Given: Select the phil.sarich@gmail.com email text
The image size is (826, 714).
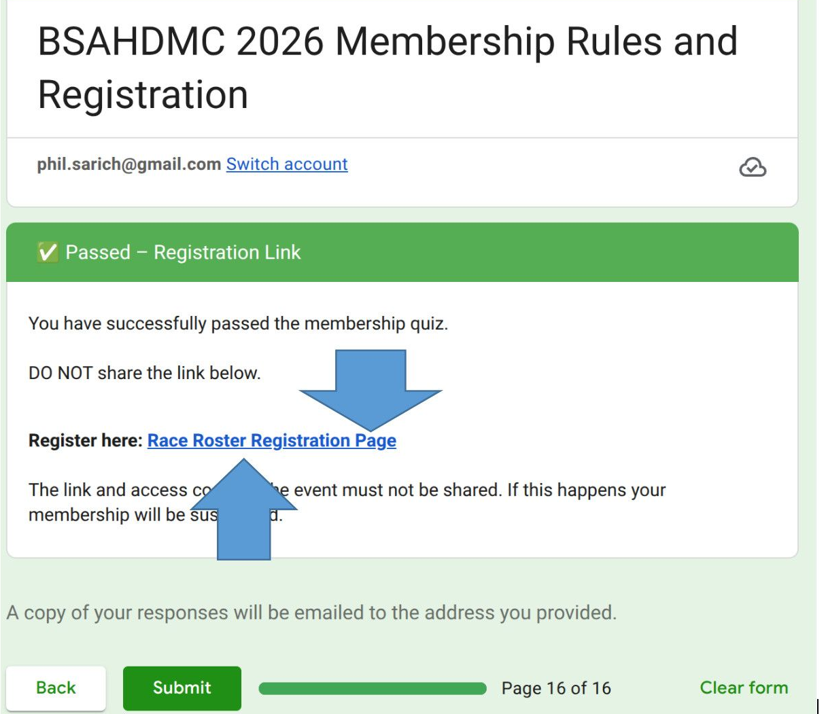Looking at the screenshot, I should point(128,164).
